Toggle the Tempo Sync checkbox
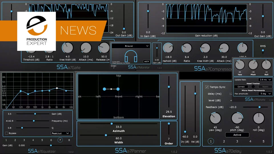 (207, 87)
